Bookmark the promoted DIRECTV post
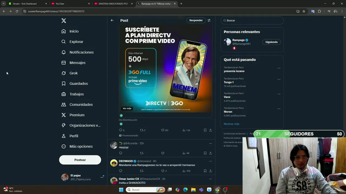The height and width of the screenshot is (194, 346). [x=205, y=130]
